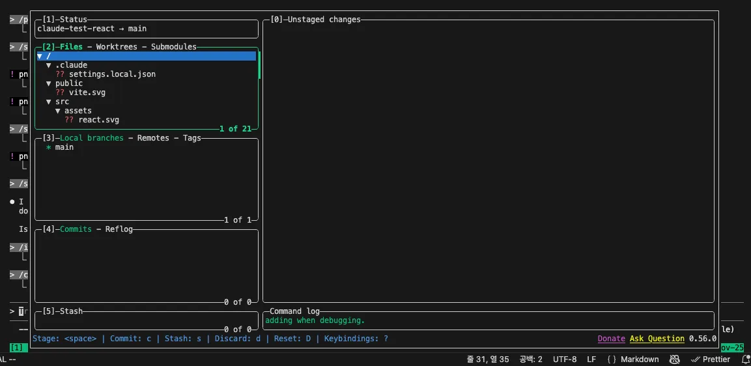Collapse the assets folder
Image resolution: width=751 pixels, height=366 pixels.
pos(58,111)
